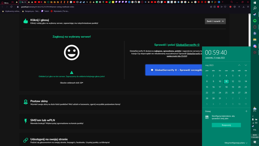This screenshot has width=259, height=146.
Task: Open the Myinstants bookmark
Action: 60,11
